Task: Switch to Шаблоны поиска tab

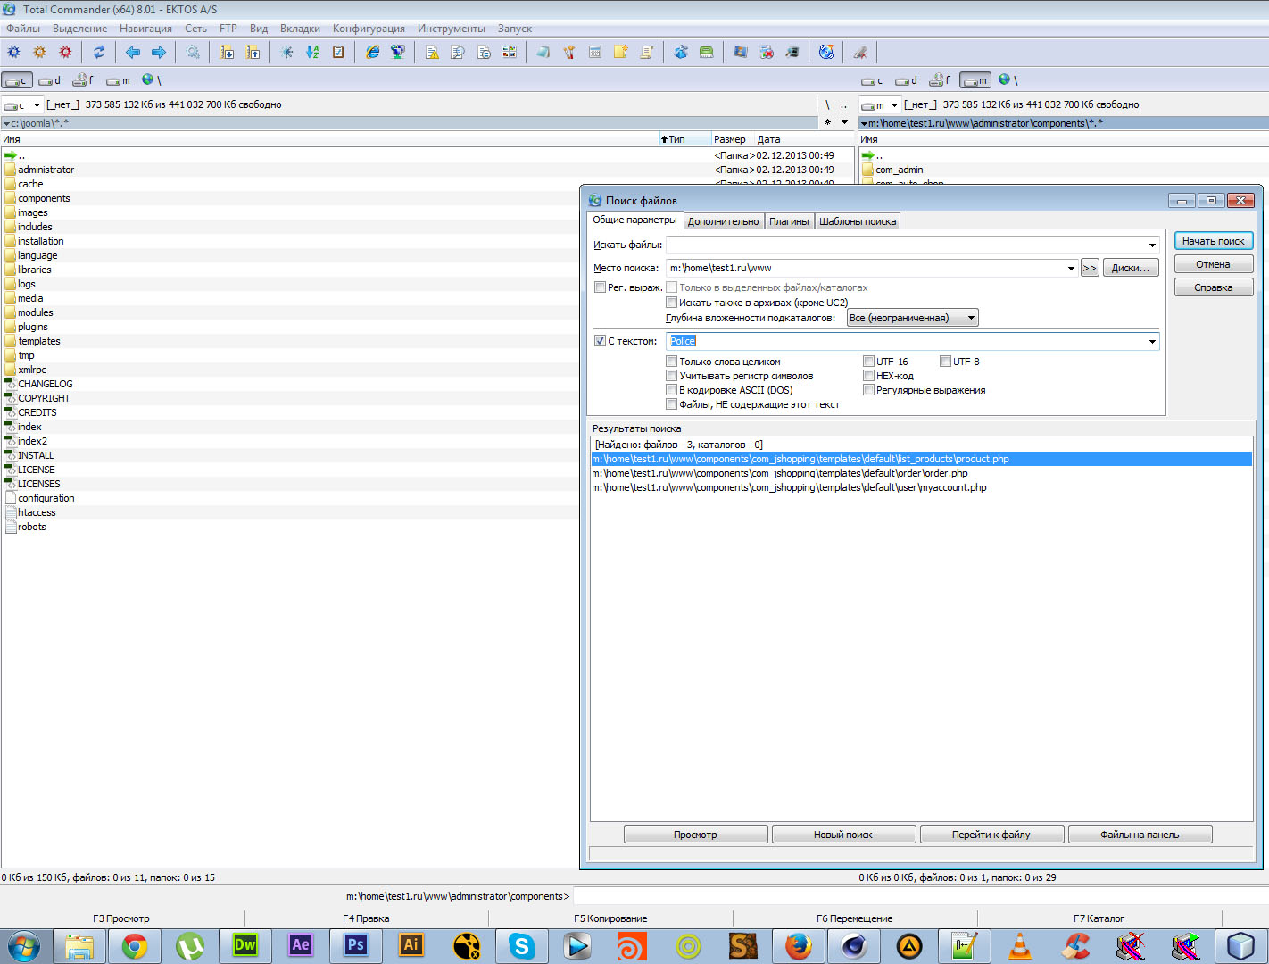Action: tap(858, 221)
